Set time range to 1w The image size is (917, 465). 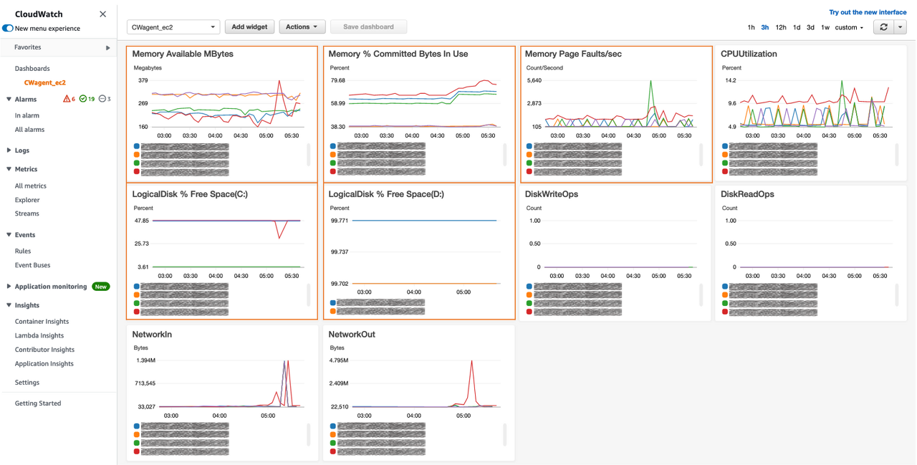coord(825,27)
